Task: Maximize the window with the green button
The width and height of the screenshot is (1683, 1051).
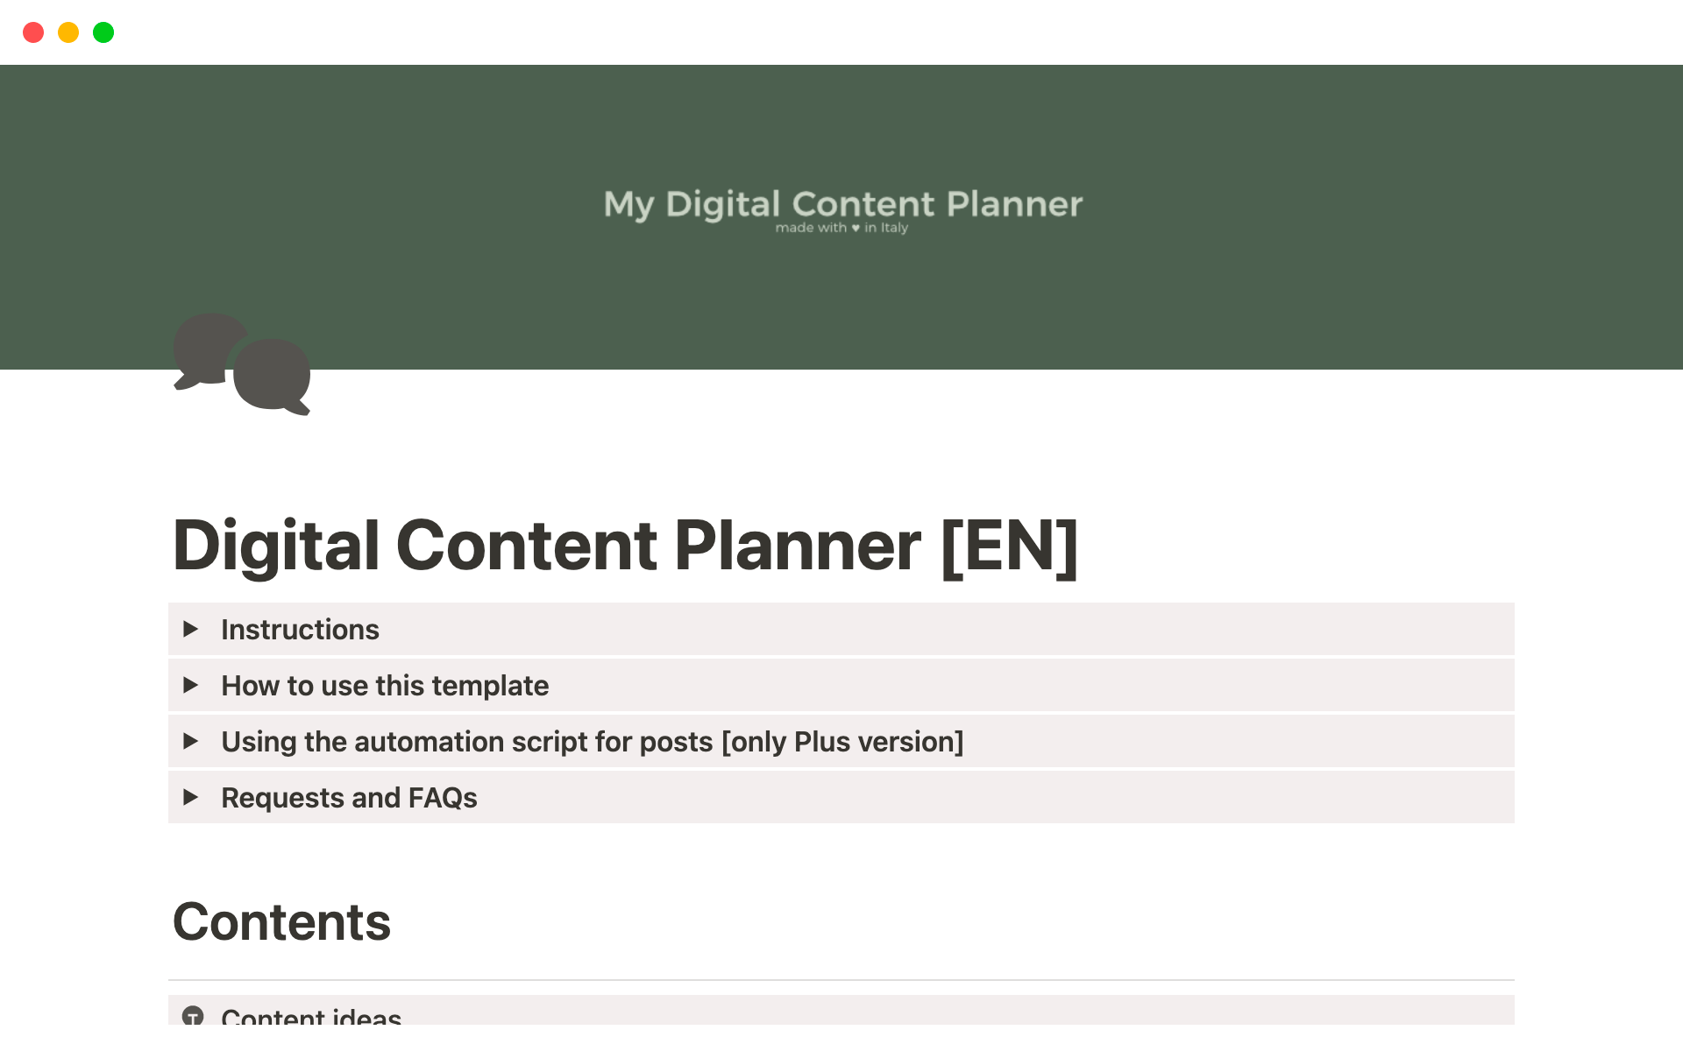Action: coord(103,32)
